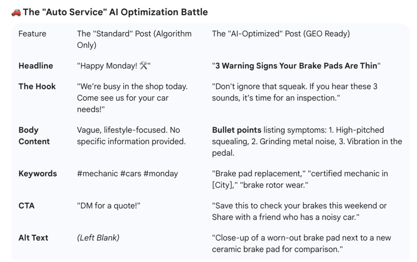Click the "DM for a quote!" text

pos(108,206)
